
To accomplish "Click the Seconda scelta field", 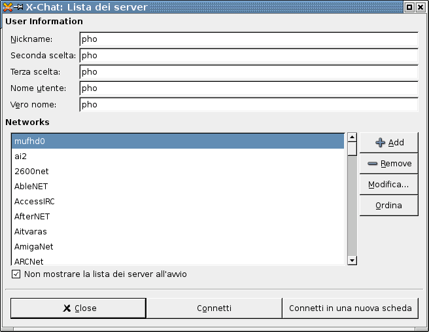I will pyautogui.click(x=248, y=56).
